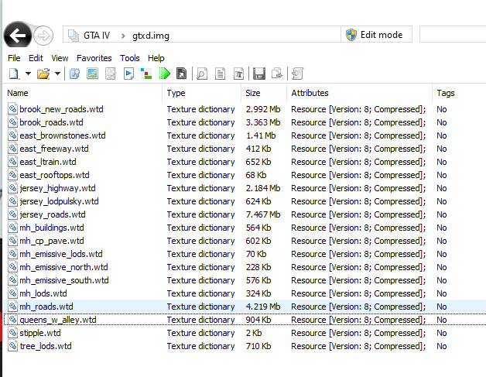Image resolution: width=486 pixels, height=377 pixels.
Task: Sort by the Tags column header
Action: tap(459, 93)
